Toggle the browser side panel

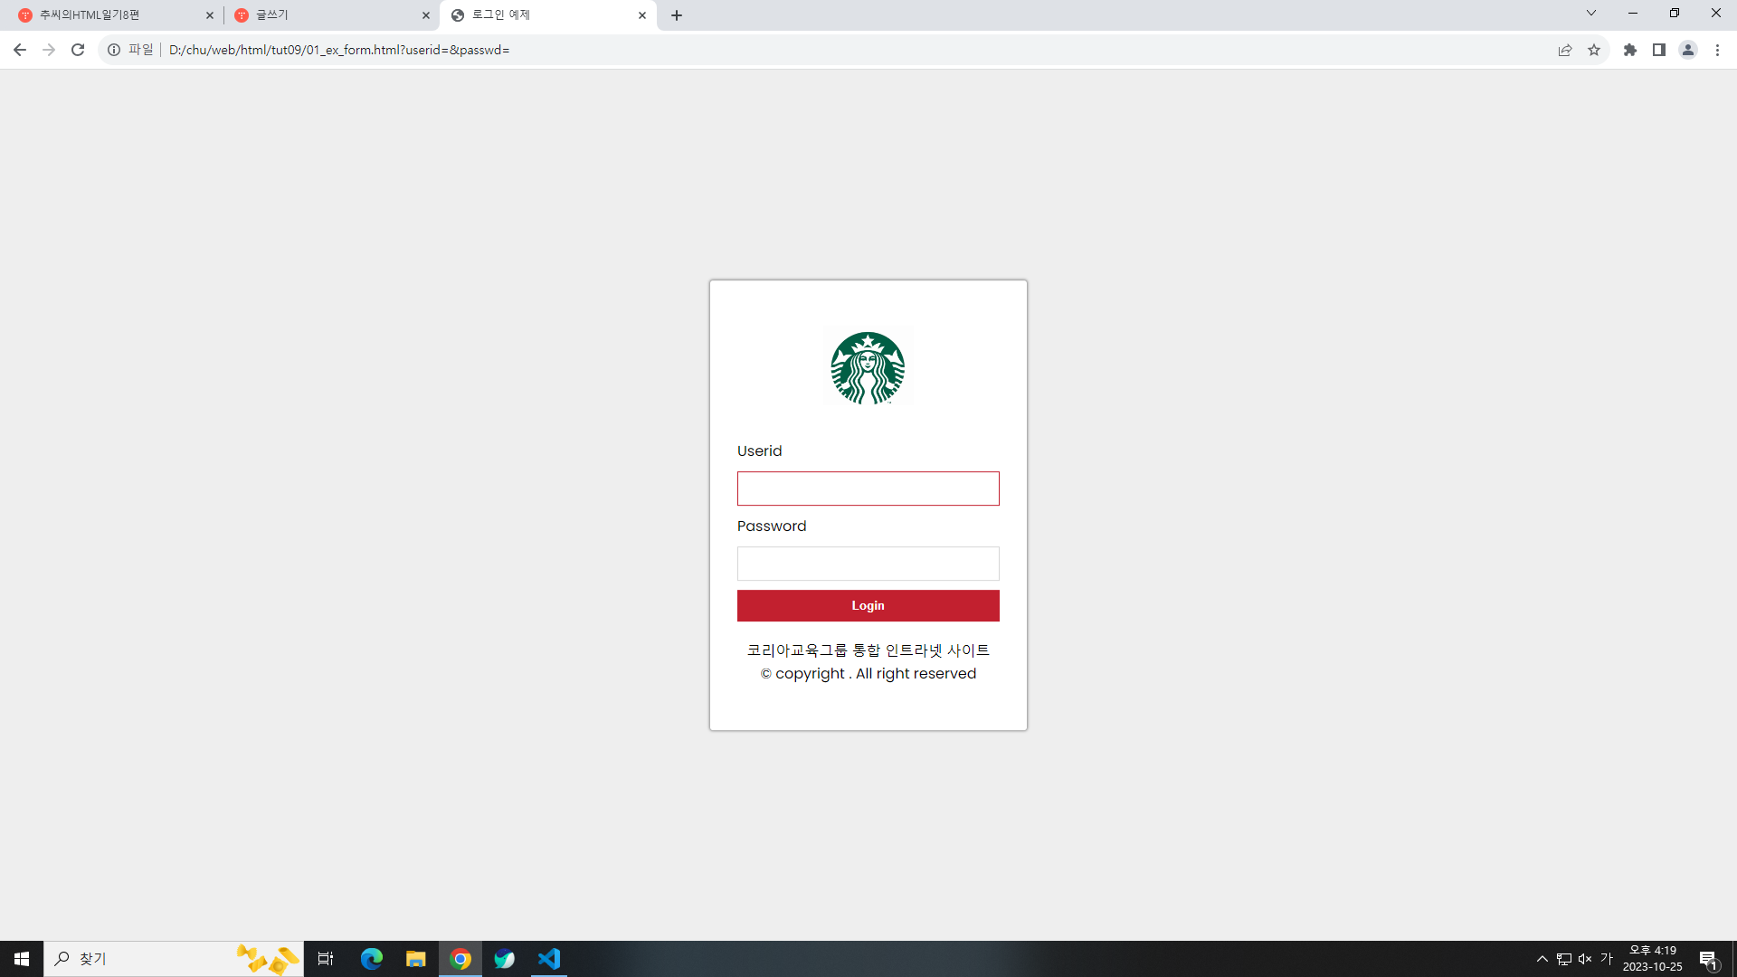click(1659, 50)
